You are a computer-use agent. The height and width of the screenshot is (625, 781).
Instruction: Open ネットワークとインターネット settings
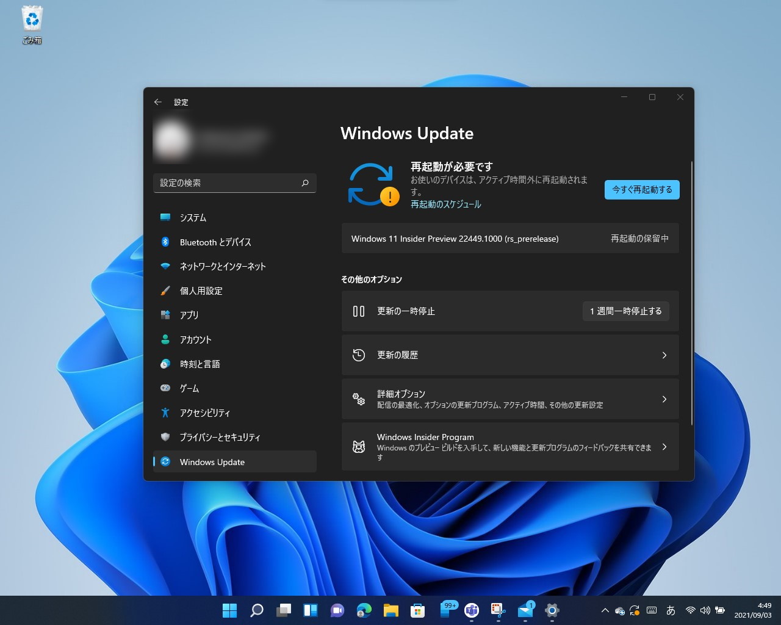click(x=222, y=266)
